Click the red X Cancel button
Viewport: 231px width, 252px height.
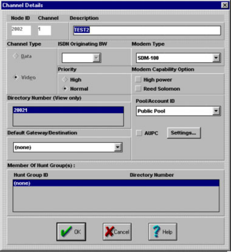click(x=117, y=232)
